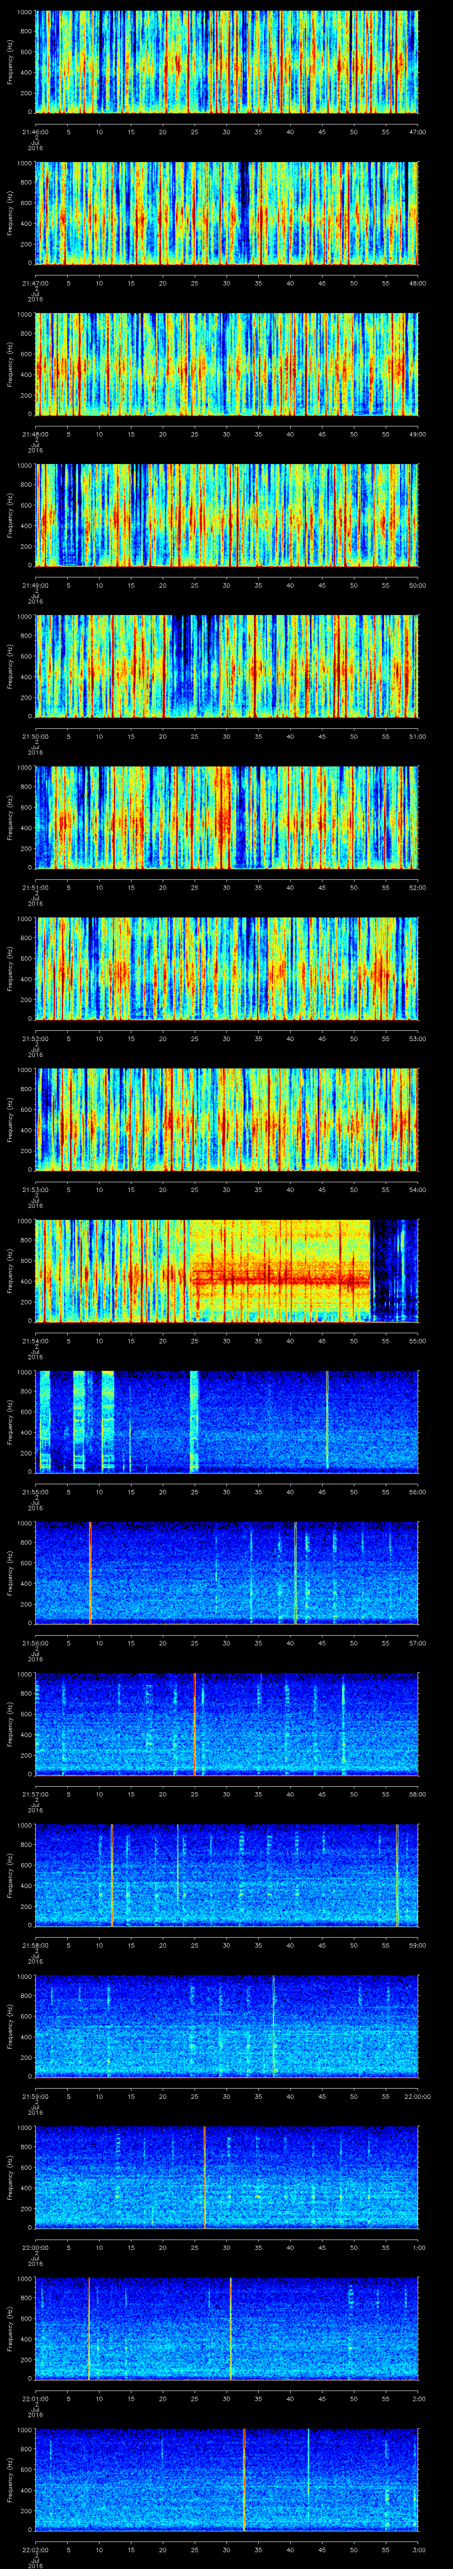Click the 21:59:00 time label
Screen dimensions: 453x2569
pyautogui.click(x=35, y=2096)
